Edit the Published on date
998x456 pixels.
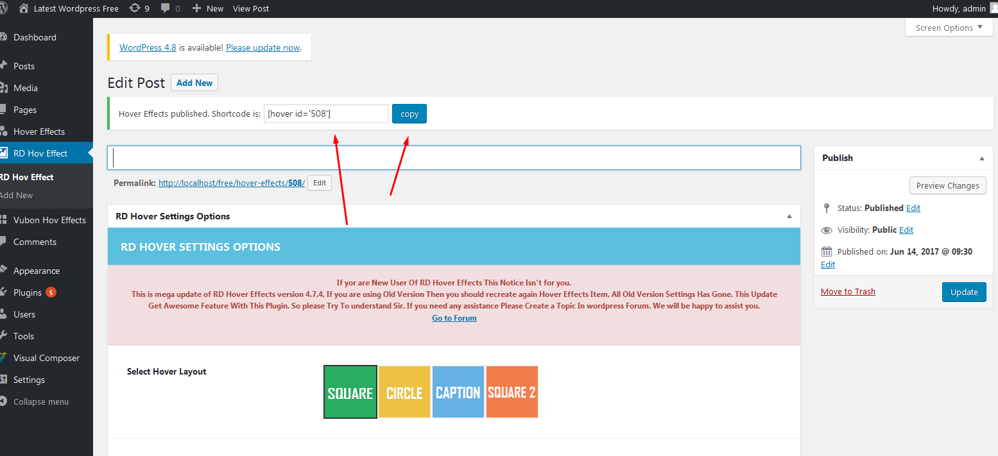tap(828, 265)
